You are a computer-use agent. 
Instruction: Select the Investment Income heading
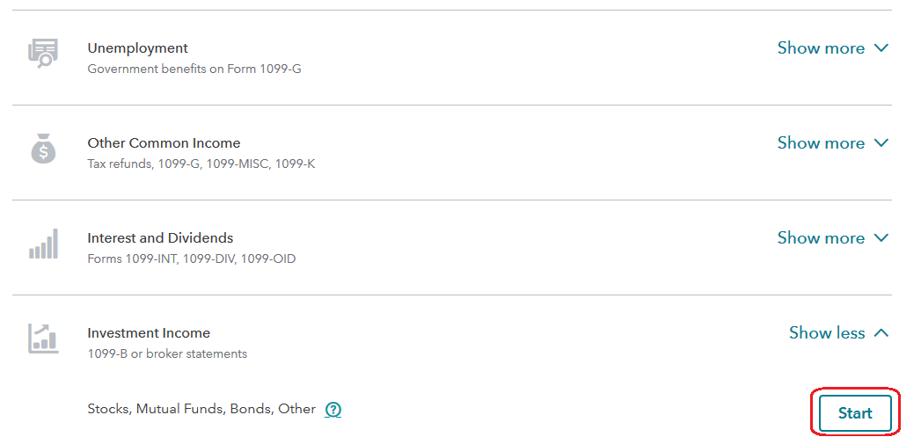coord(149,333)
